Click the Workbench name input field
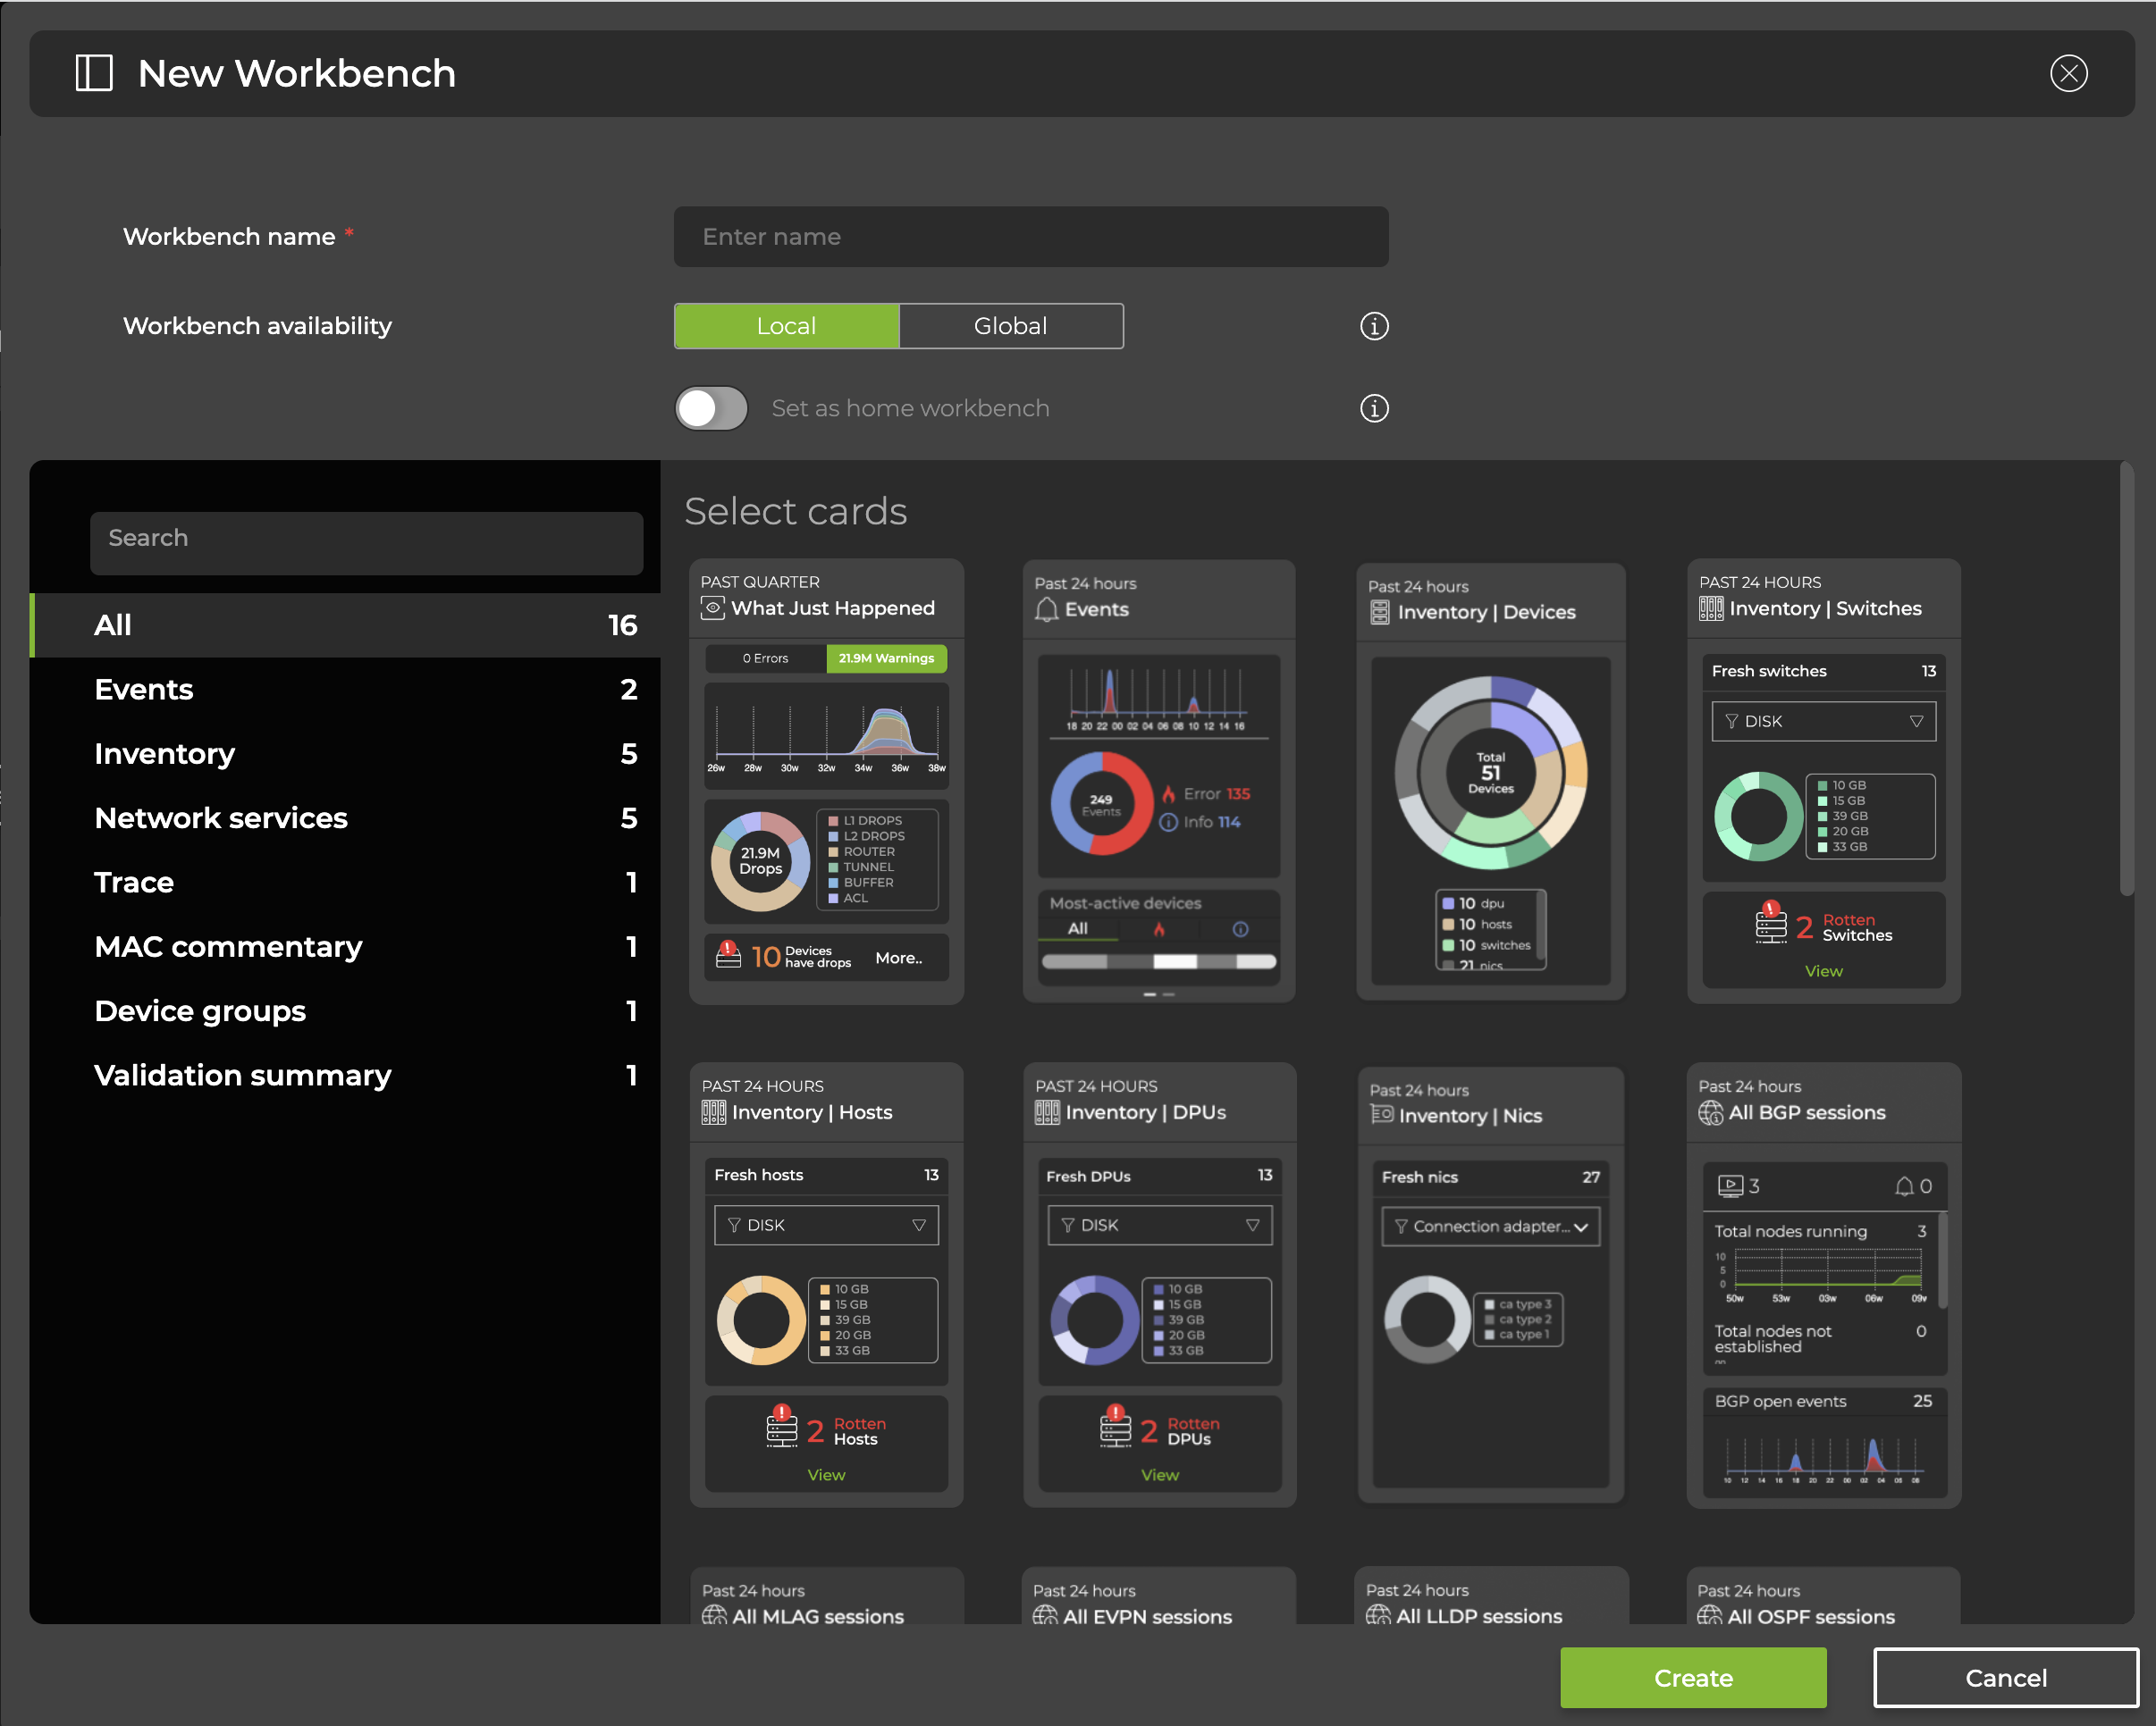 1031,236
